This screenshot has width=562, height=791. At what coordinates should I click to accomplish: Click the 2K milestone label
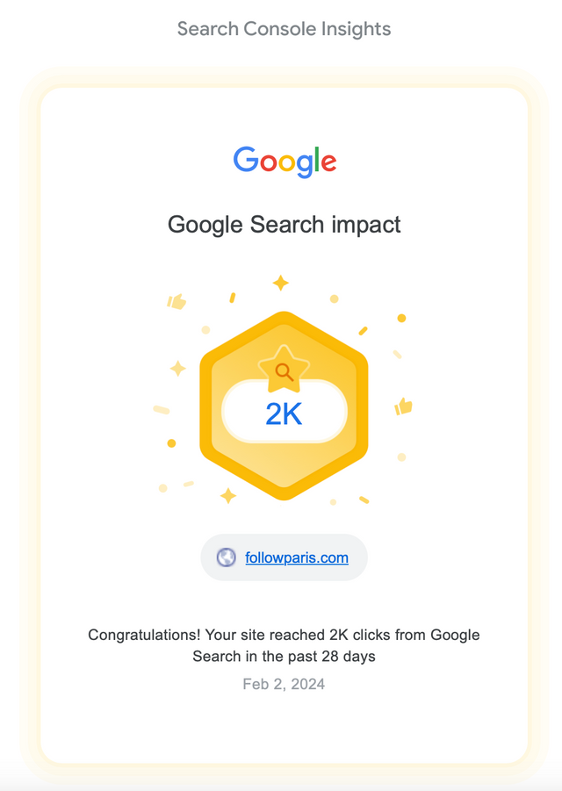(x=284, y=414)
